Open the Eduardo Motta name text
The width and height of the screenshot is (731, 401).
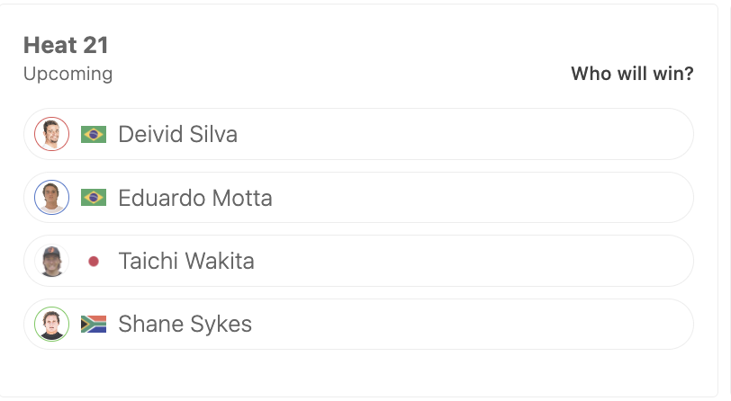point(195,198)
